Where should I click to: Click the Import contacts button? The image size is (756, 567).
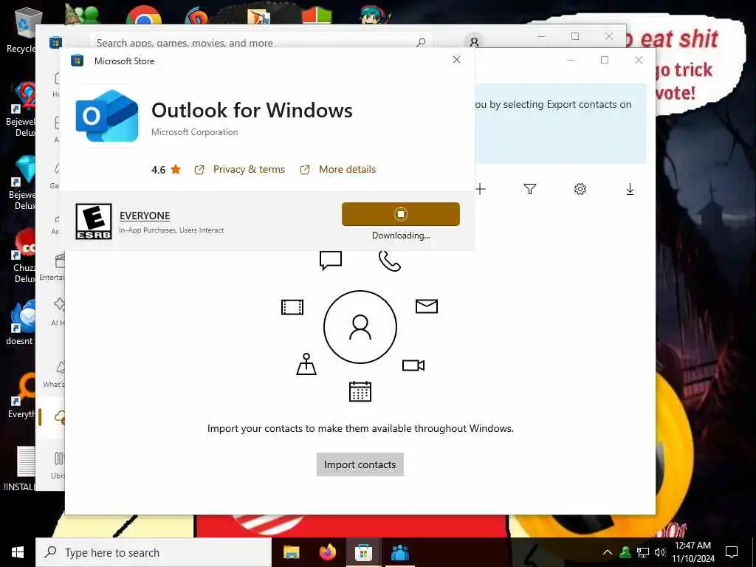pyautogui.click(x=360, y=464)
